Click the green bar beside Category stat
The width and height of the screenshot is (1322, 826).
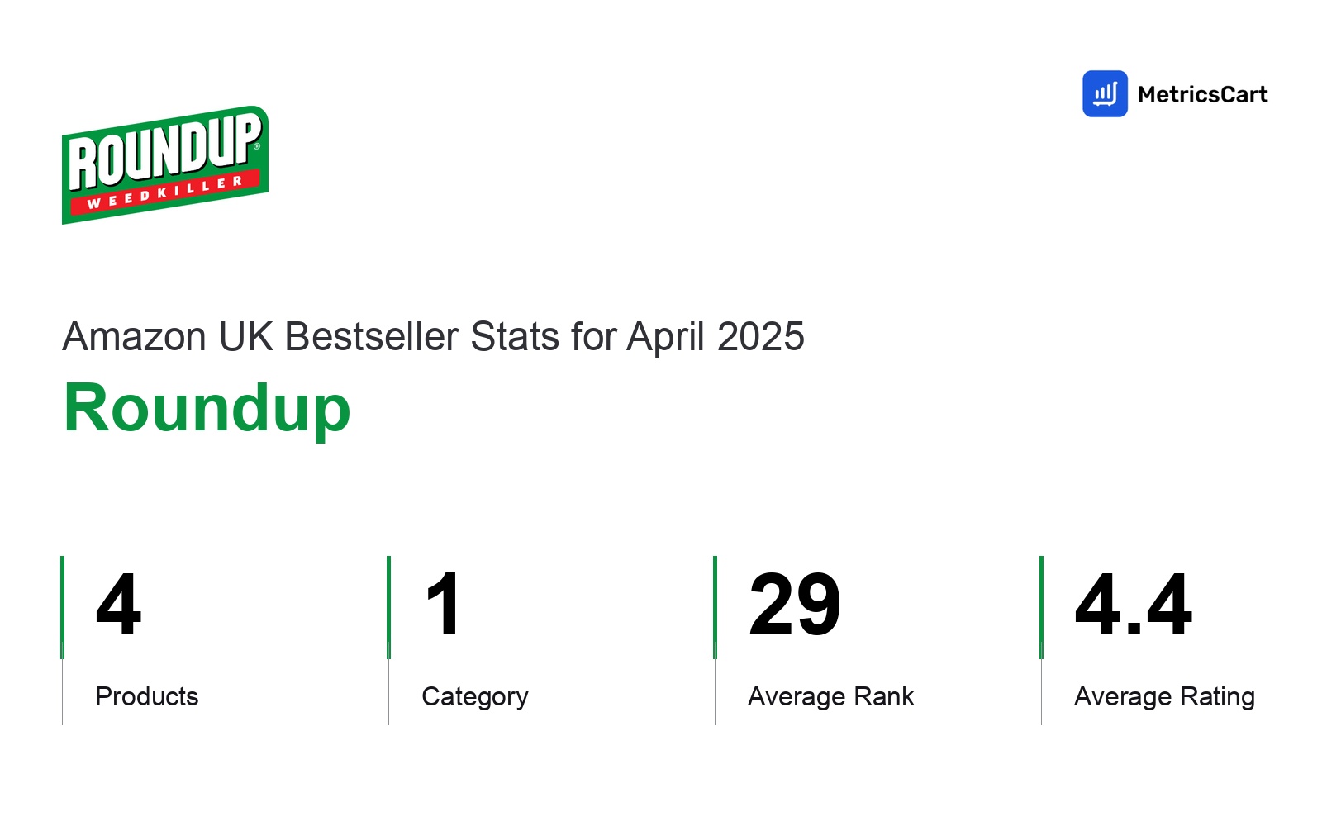(388, 607)
